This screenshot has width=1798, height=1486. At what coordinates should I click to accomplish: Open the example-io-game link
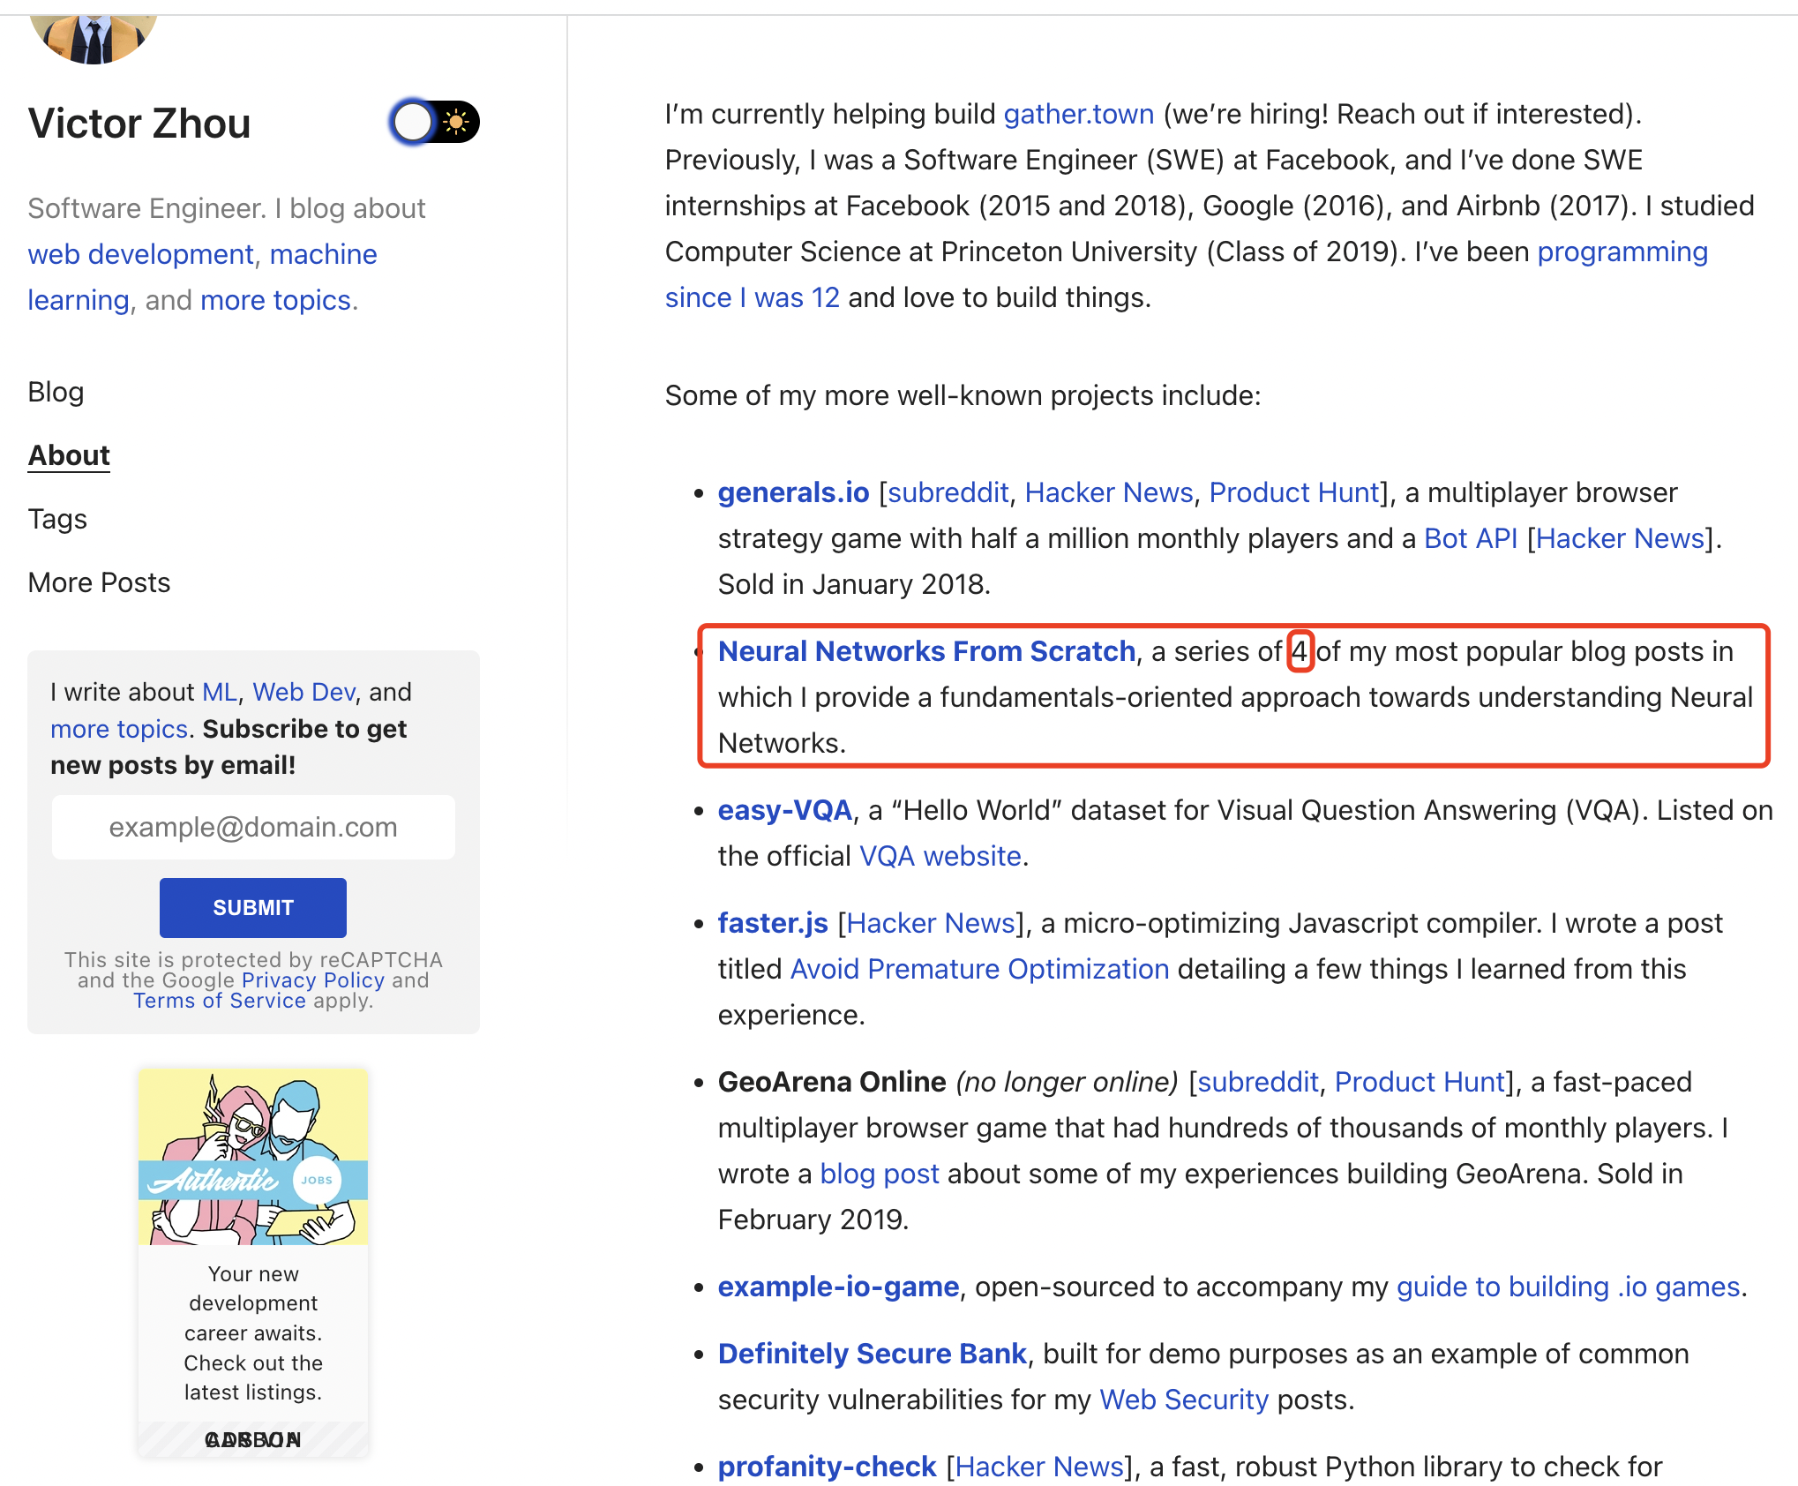838,1287
